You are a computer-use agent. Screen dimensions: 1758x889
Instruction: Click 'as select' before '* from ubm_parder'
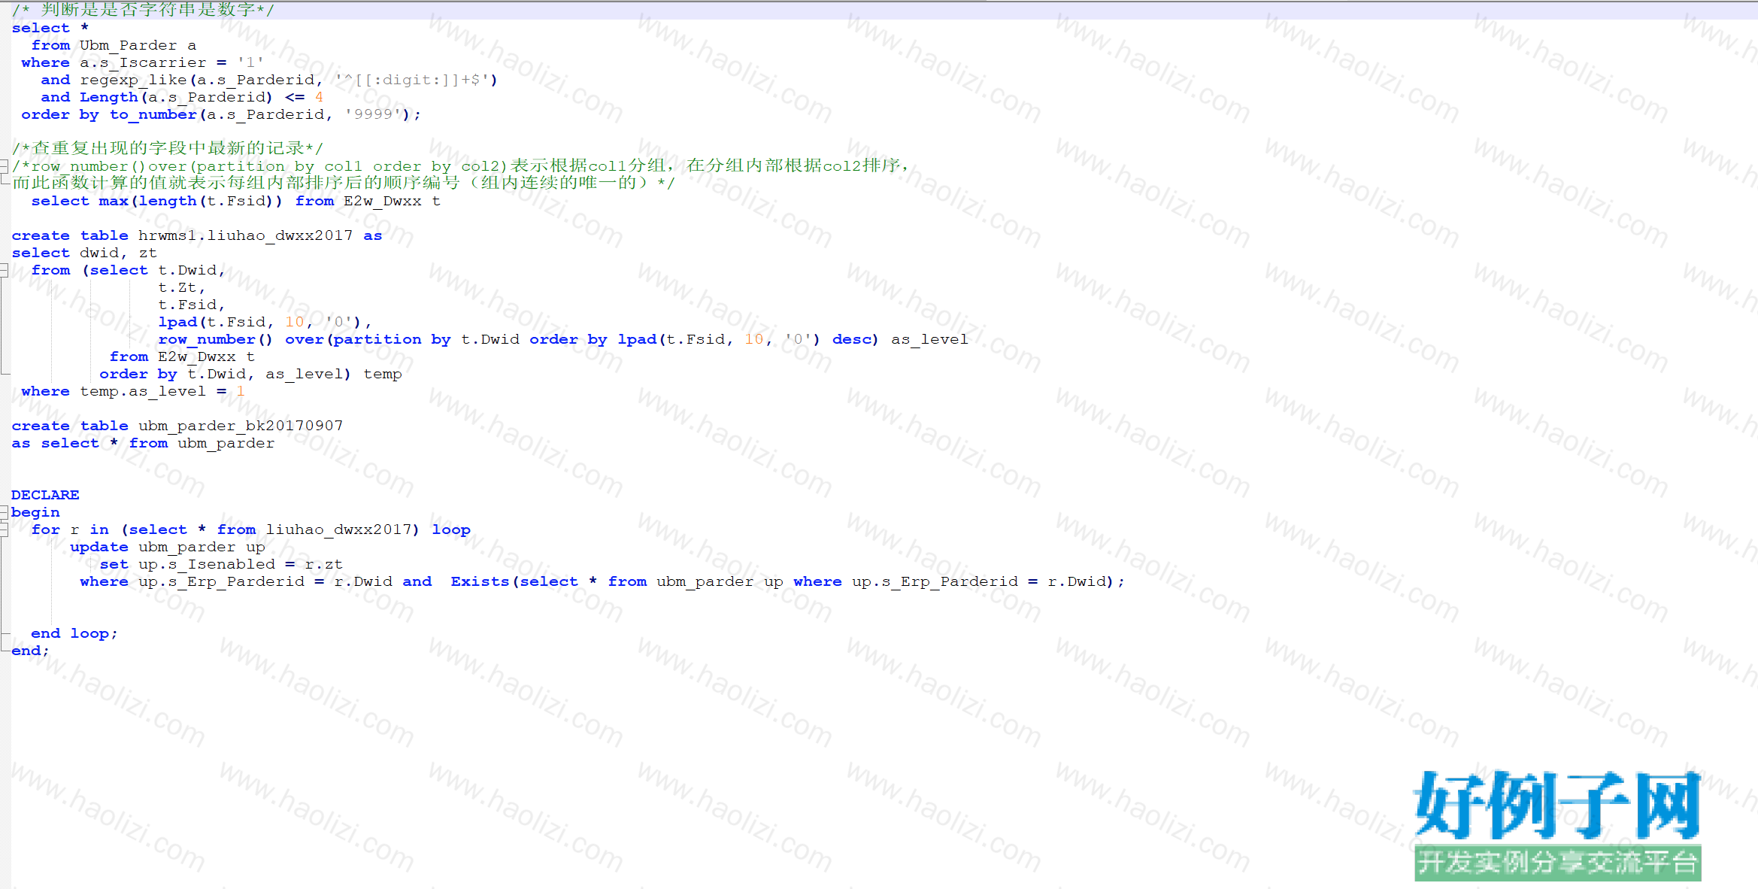[x=55, y=443]
